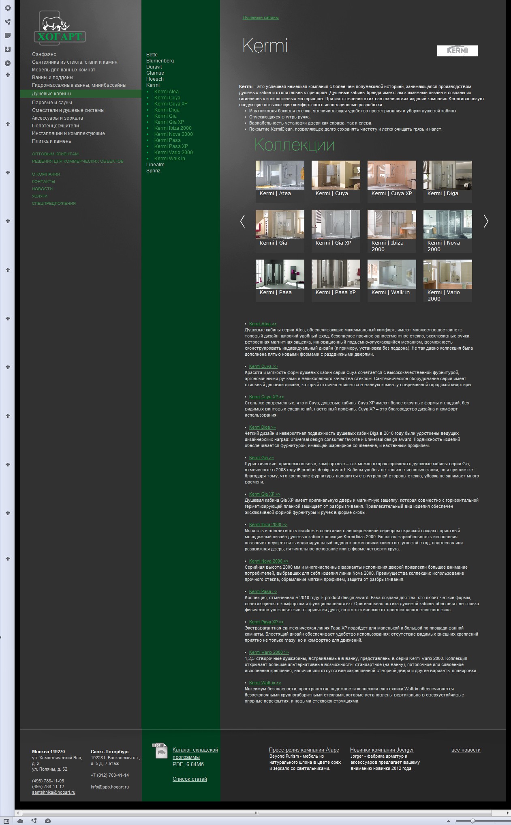This screenshot has height=825, width=511.
Task: Open the Kermi | Atea collection thumbnail
Action: point(280,182)
